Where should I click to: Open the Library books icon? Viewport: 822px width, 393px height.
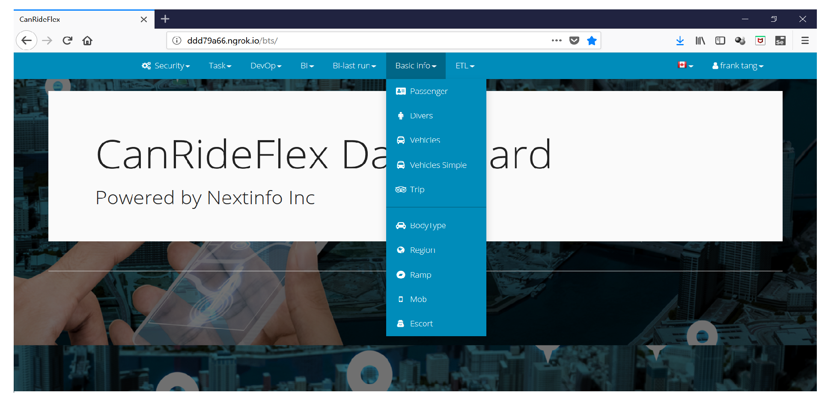[x=700, y=41]
